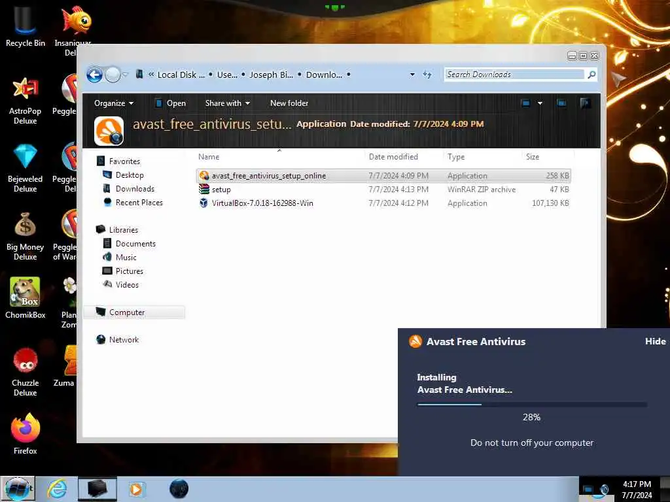Open the Share with dropdown menu
This screenshot has width=670, height=502.
tap(227, 103)
